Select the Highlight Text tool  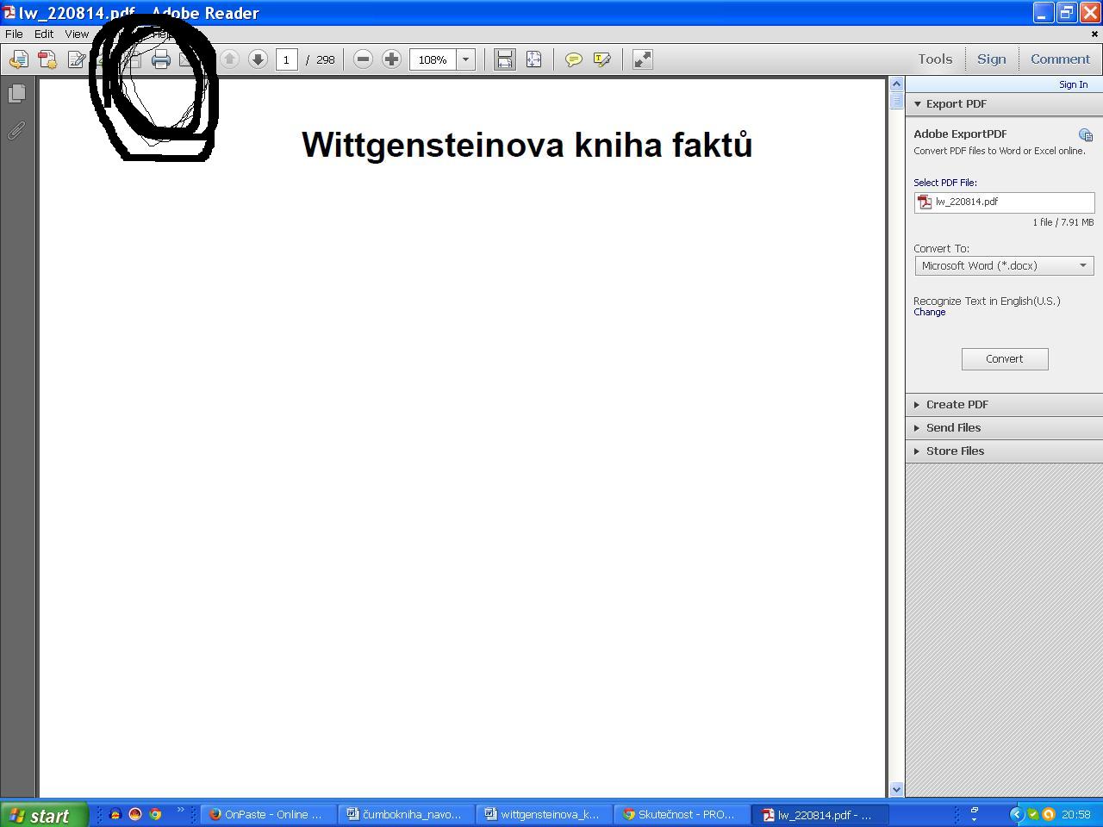pos(601,59)
